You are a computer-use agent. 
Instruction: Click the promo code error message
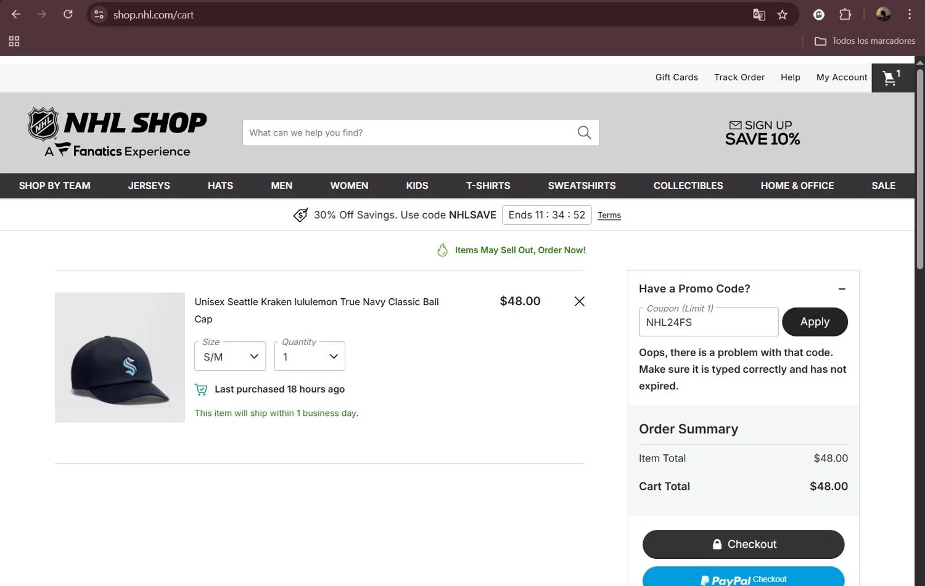pos(742,369)
